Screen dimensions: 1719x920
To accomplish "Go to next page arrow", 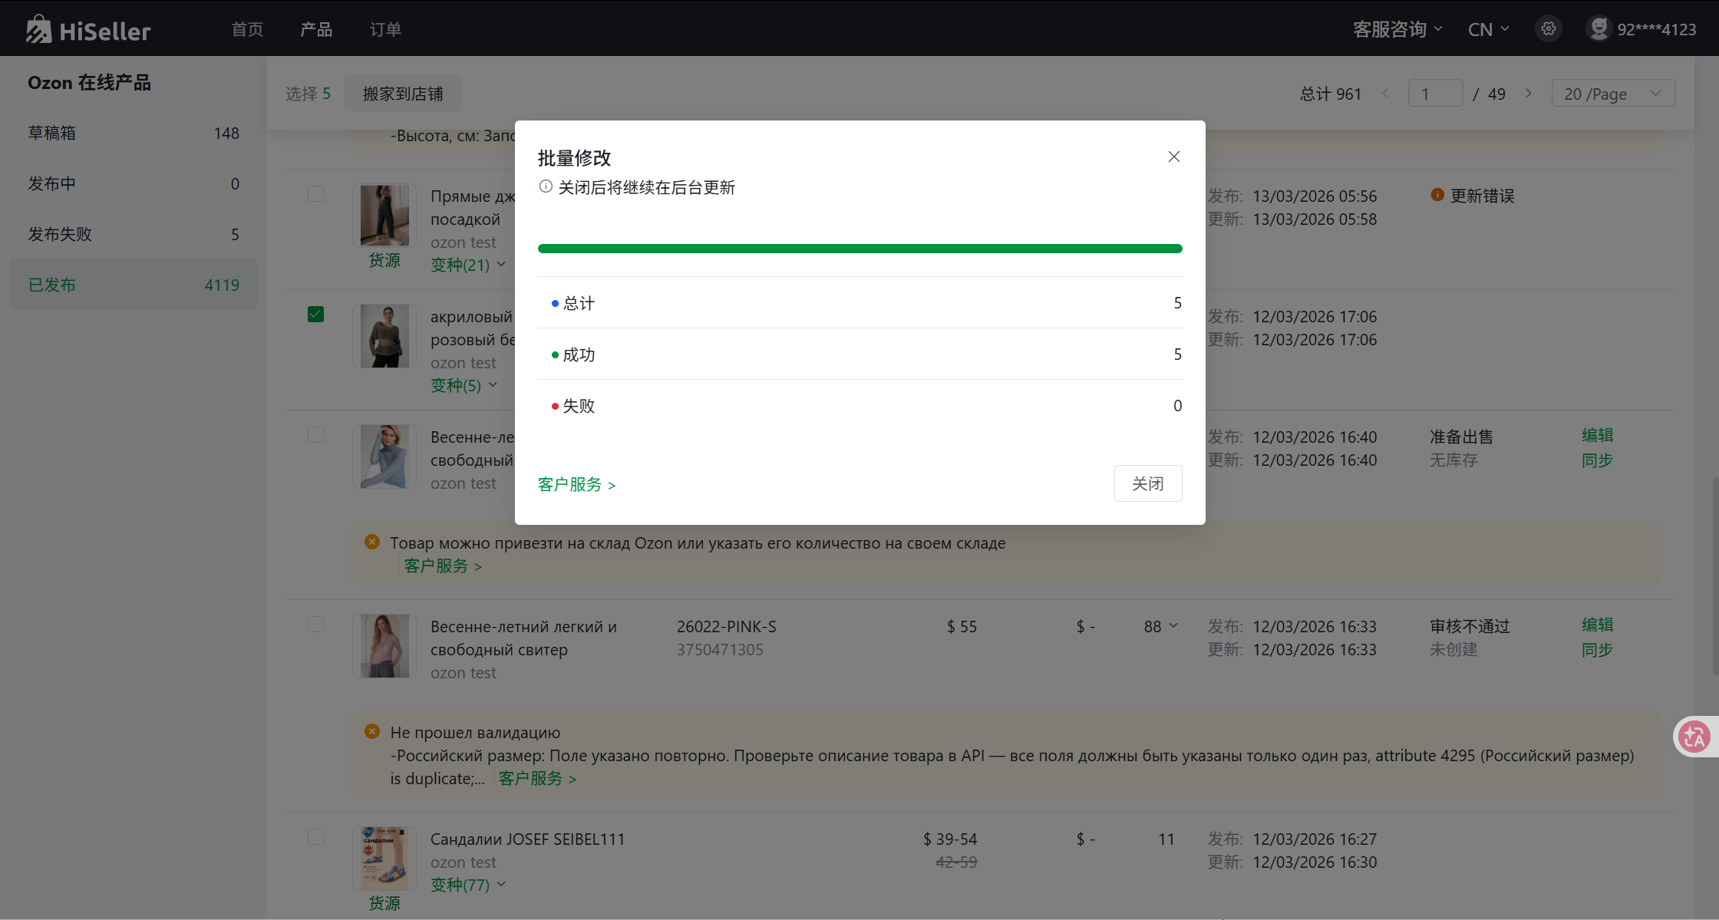I will coord(1529,94).
